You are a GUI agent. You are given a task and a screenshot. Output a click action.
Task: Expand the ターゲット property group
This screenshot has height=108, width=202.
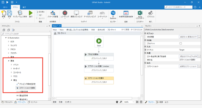click(145, 50)
